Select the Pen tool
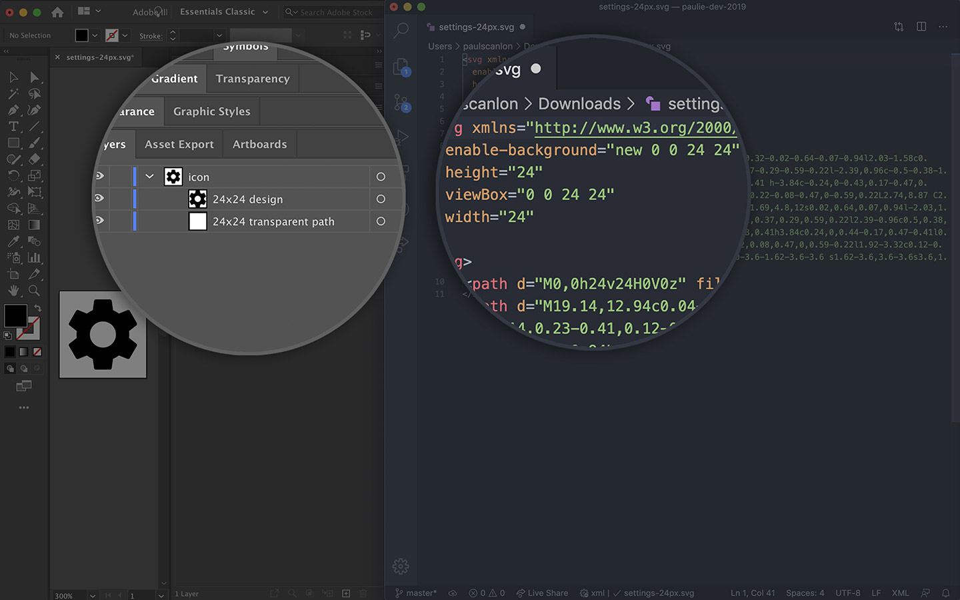The width and height of the screenshot is (960, 600). pyautogui.click(x=13, y=110)
